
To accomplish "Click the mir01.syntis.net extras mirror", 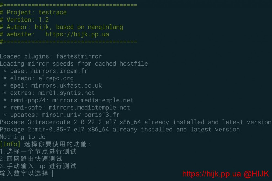I will [67, 93].
